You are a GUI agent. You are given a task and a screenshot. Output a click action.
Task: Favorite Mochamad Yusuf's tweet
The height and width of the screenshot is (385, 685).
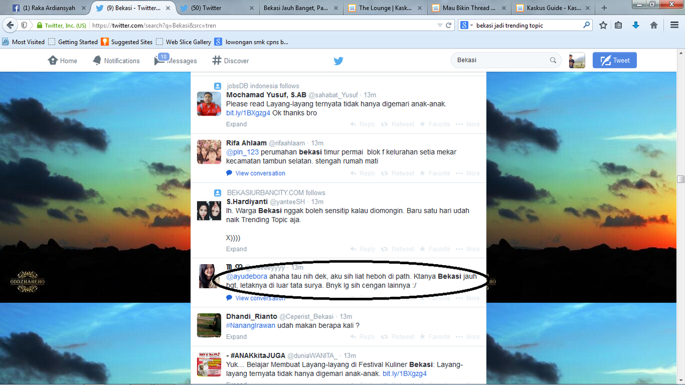point(435,124)
